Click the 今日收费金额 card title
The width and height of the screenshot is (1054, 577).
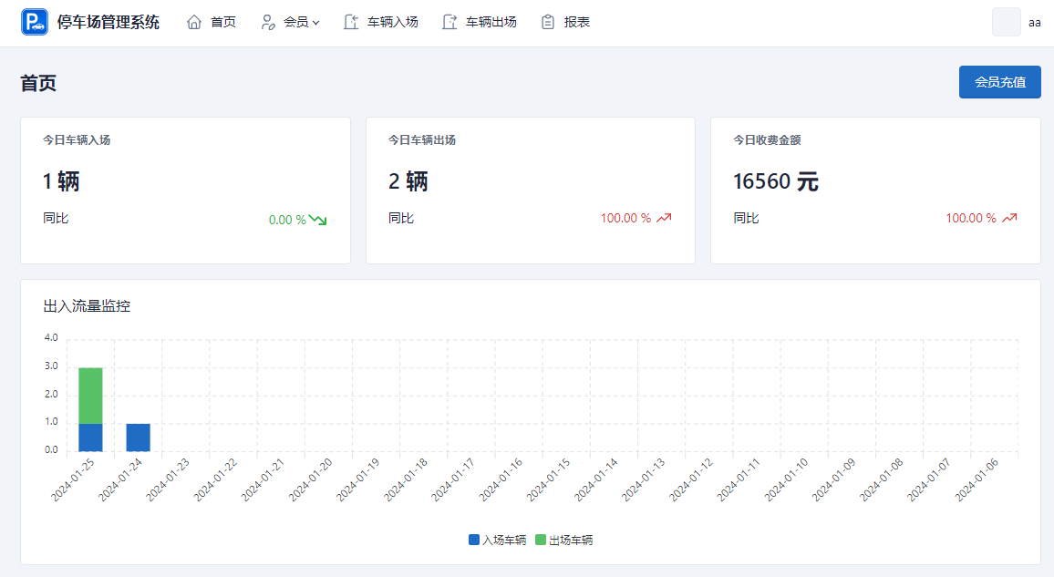[767, 139]
